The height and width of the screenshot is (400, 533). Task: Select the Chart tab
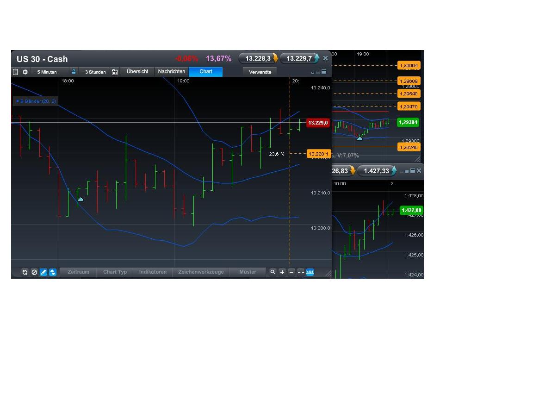tap(205, 71)
